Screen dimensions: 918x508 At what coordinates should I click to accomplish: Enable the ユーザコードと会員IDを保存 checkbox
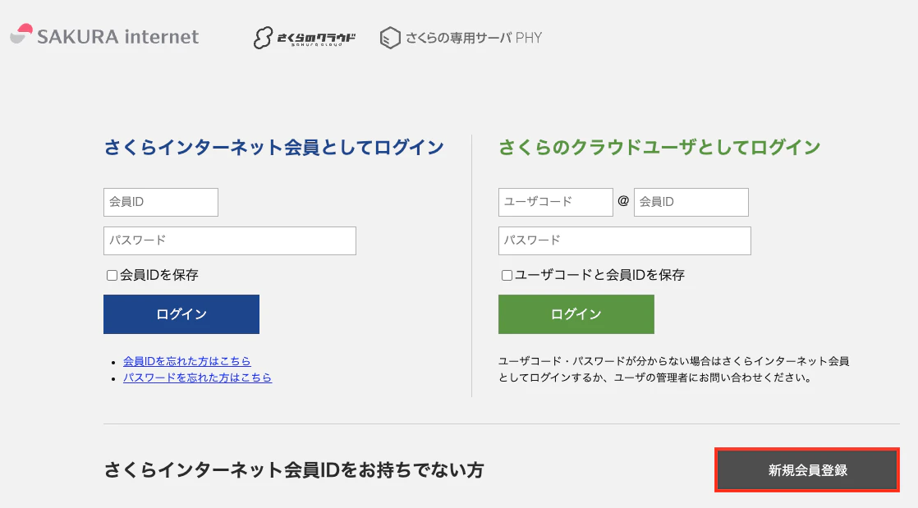tap(507, 277)
